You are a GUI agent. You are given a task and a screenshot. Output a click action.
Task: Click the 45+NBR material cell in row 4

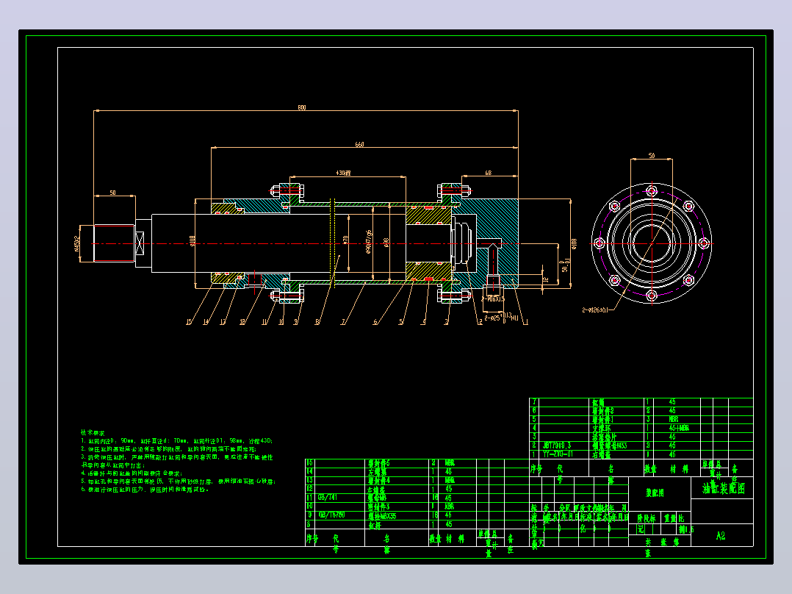coord(679,428)
